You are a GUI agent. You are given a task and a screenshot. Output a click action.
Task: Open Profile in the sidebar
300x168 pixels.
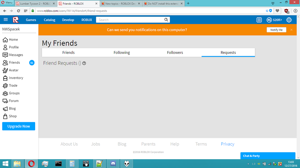pos(11,47)
